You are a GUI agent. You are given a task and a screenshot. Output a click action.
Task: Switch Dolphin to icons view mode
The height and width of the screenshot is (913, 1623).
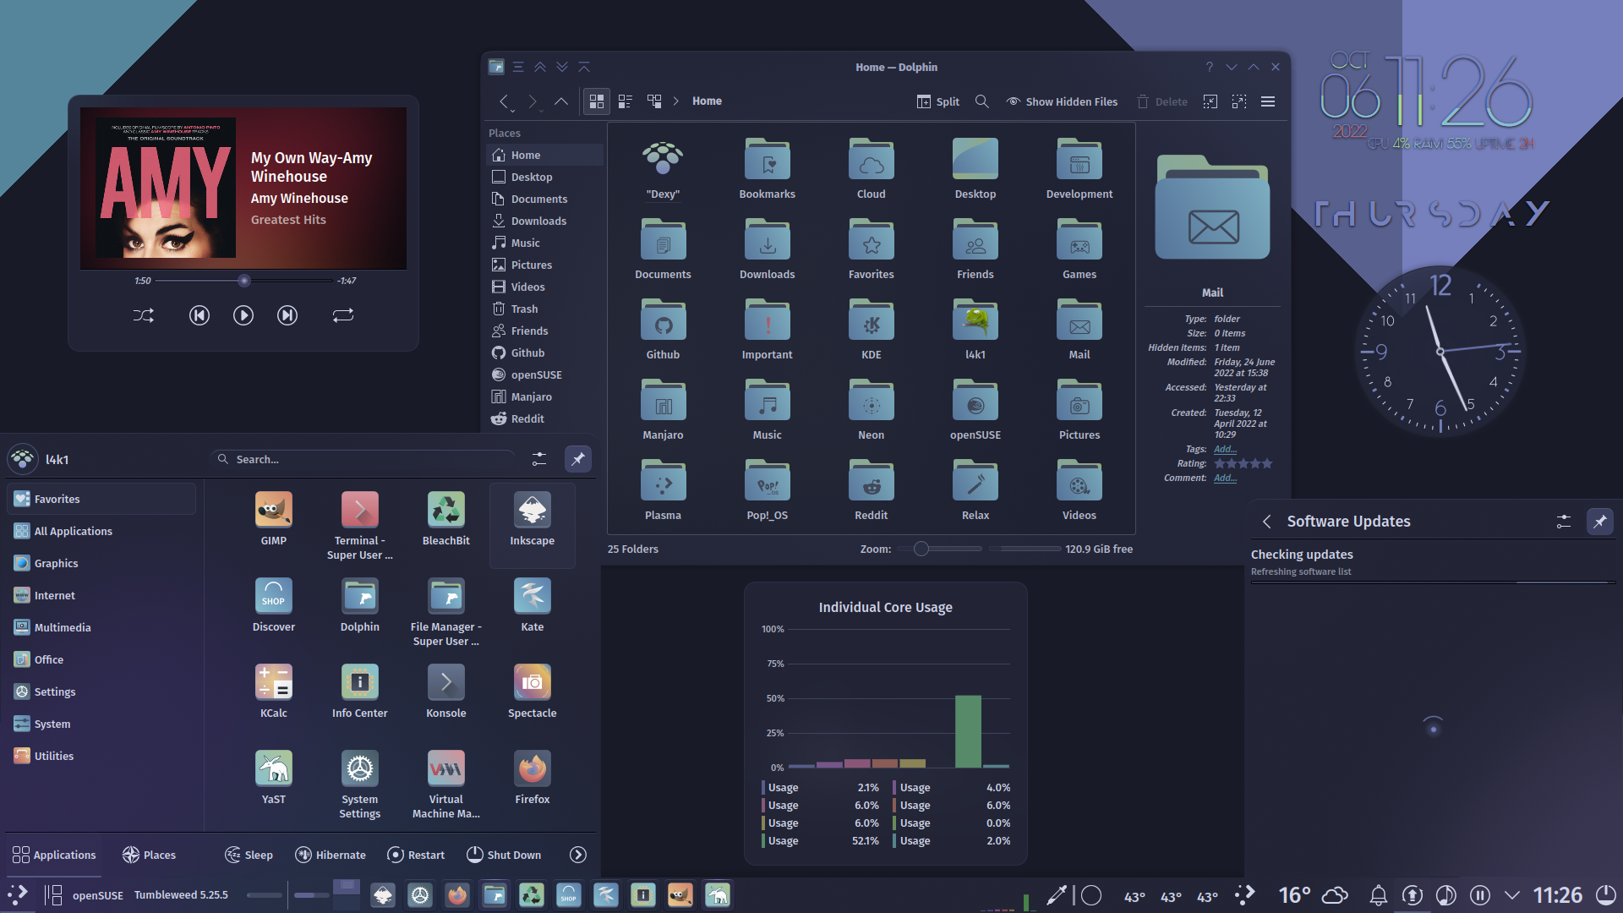(597, 101)
